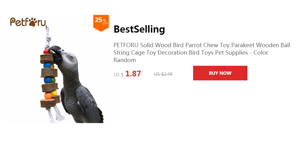This screenshot has width=297, height=148.
Task: Click the orange wooden ball on the toy
Action: tap(48, 95)
